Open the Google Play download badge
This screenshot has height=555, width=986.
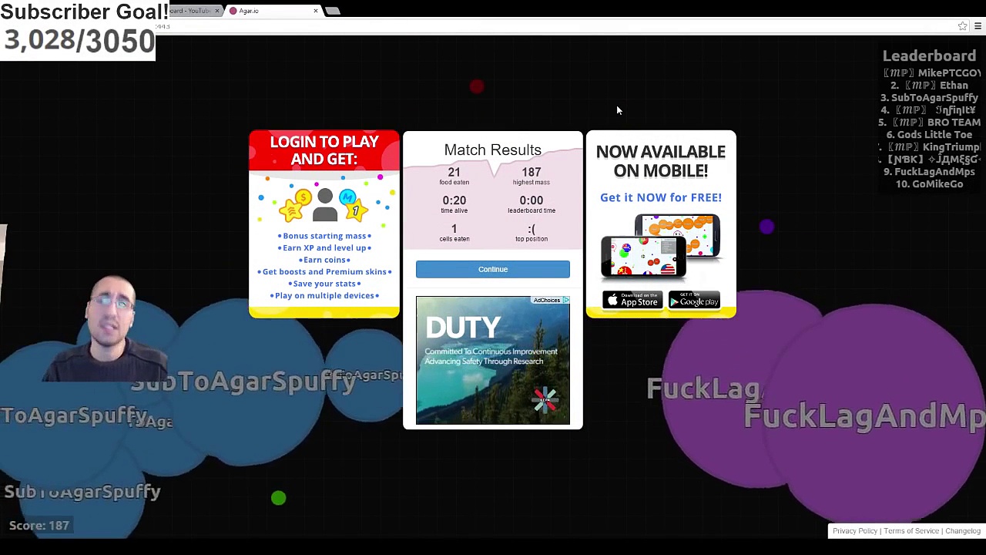click(693, 301)
